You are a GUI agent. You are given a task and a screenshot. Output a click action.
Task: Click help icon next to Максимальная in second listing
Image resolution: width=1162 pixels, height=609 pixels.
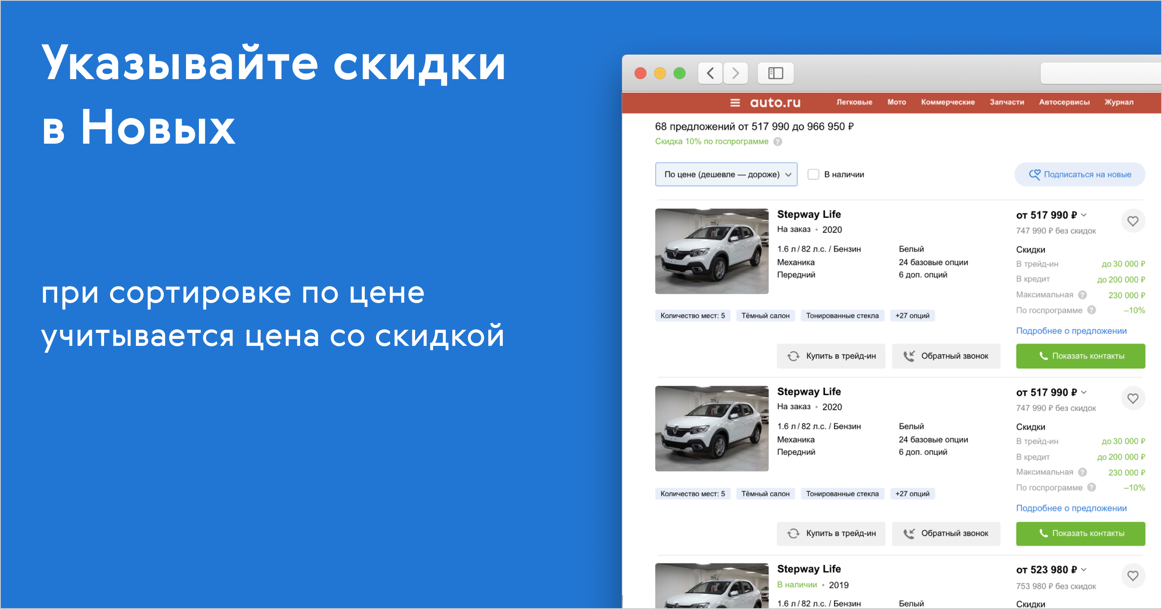pyautogui.click(x=1082, y=472)
